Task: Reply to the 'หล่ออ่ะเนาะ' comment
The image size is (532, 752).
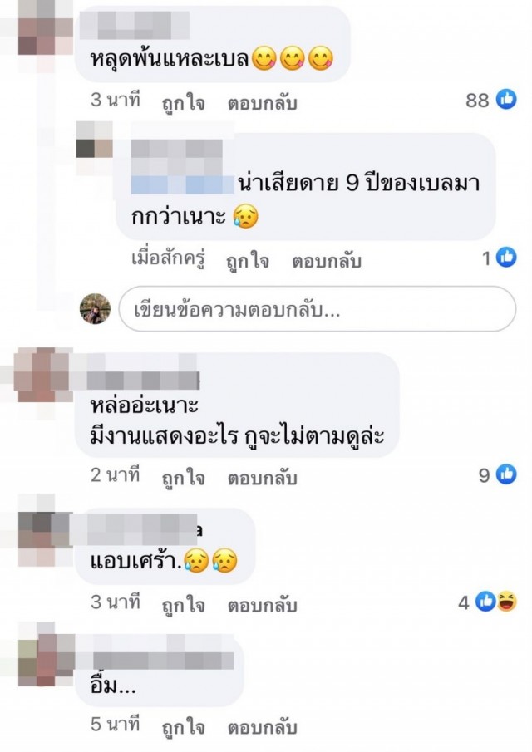Action: click(x=263, y=478)
